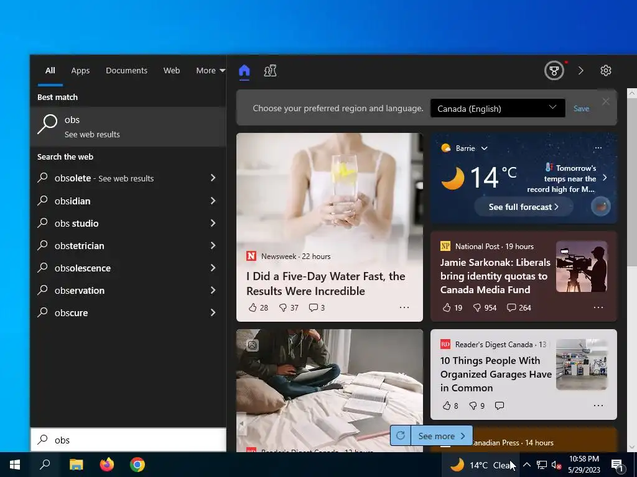This screenshot has height=477, width=637.
Task: Launch Google Chrome from the taskbar
Action: 137,465
